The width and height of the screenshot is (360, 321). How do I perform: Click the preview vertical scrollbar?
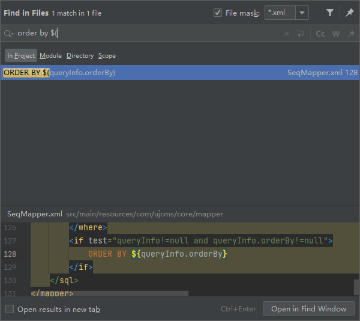point(356,287)
